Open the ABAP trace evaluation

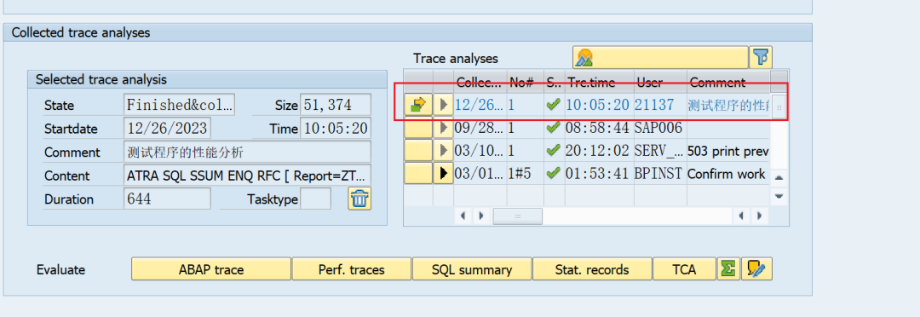(211, 269)
